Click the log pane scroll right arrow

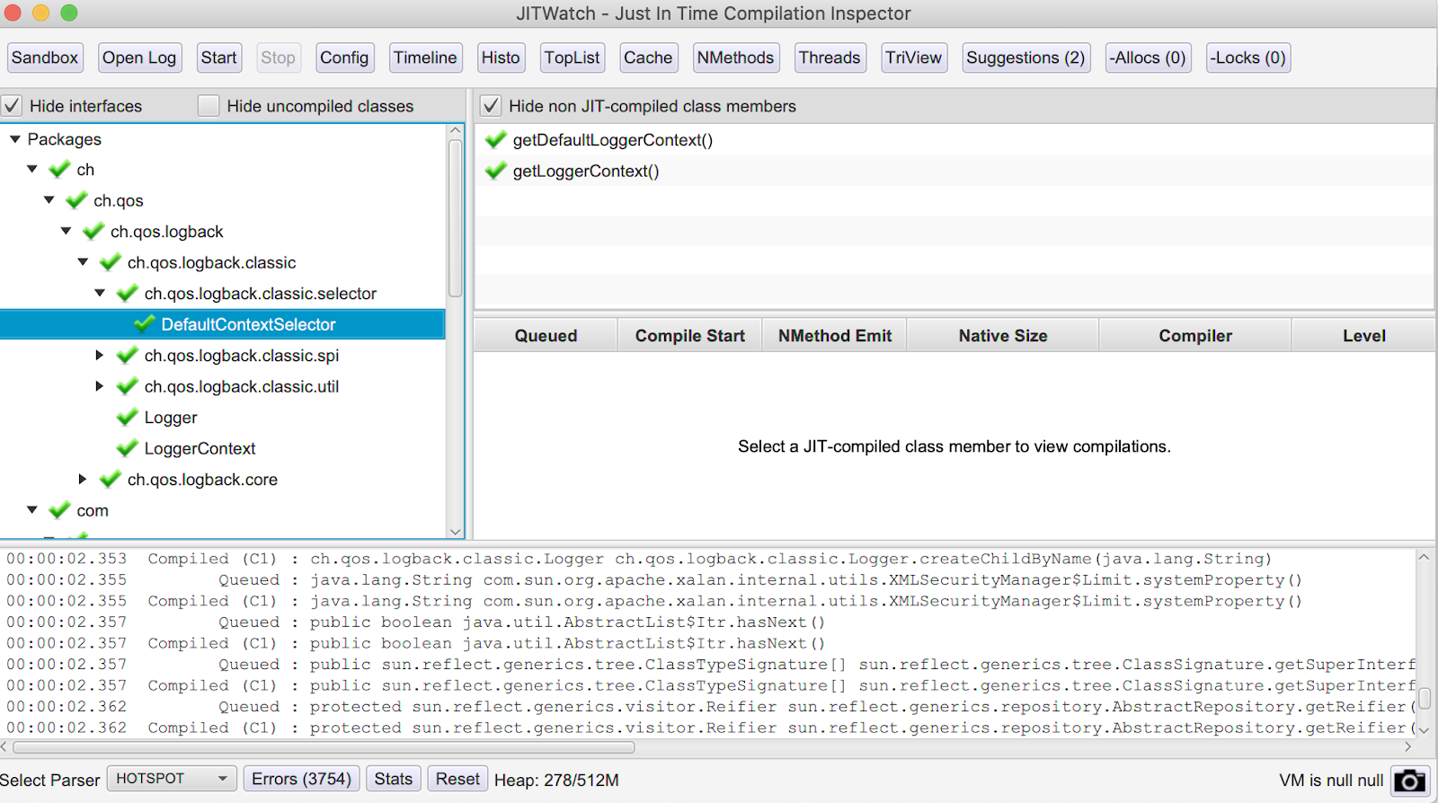tap(1407, 747)
